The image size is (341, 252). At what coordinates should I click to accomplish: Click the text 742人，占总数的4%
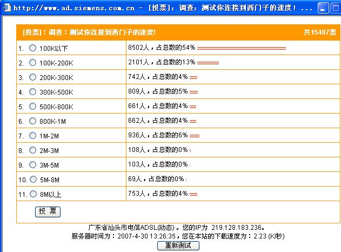click(158, 77)
